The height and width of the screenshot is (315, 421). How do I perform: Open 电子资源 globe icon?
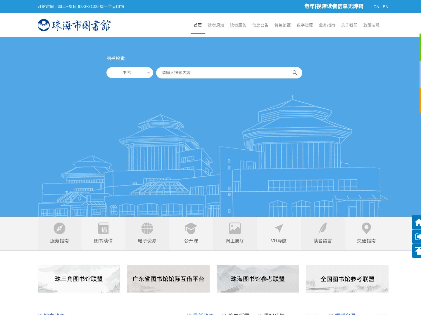click(147, 228)
